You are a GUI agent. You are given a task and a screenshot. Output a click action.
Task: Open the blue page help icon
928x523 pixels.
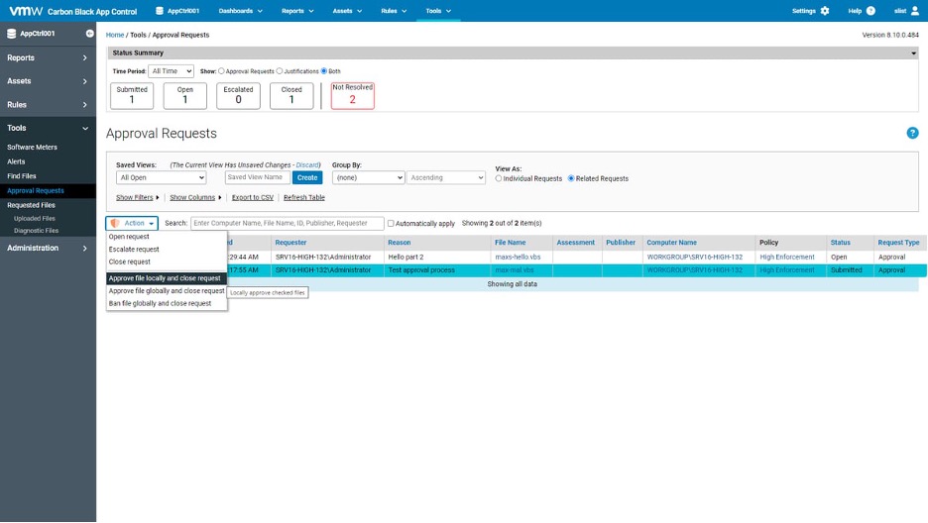pyautogui.click(x=912, y=133)
